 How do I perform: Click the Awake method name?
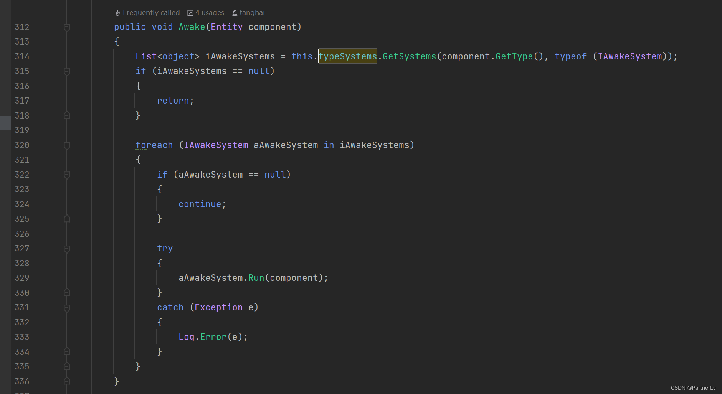click(192, 27)
